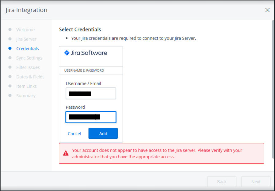The width and height of the screenshot is (275, 191).
Task: Click the Back button
Action: pyautogui.click(x=222, y=182)
